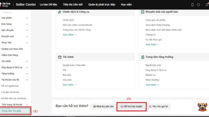This screenshot has height=117, width=209.
Task: Click the Tài chính section icon
Action: (60, 57)
